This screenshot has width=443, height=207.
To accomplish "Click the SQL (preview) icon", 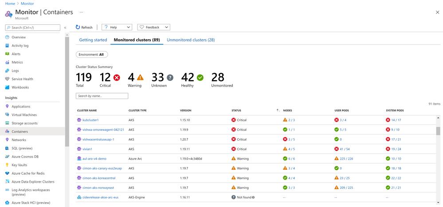I will [x=8, y=148].
